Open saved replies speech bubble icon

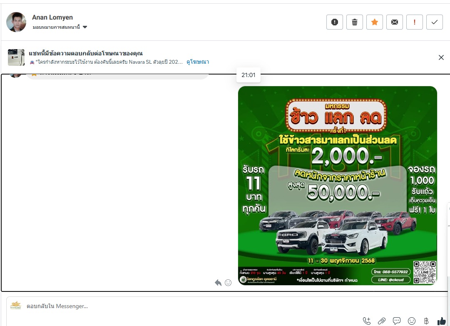(x=397, y=321)
